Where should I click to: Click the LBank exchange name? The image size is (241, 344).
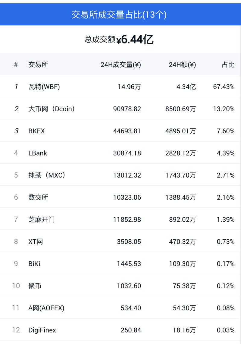[38, 153]
